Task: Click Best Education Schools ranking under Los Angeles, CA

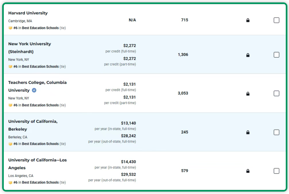Action: tap(40, 182)
